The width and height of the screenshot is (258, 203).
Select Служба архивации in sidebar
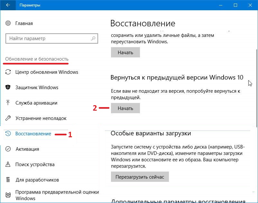point(36,103)
